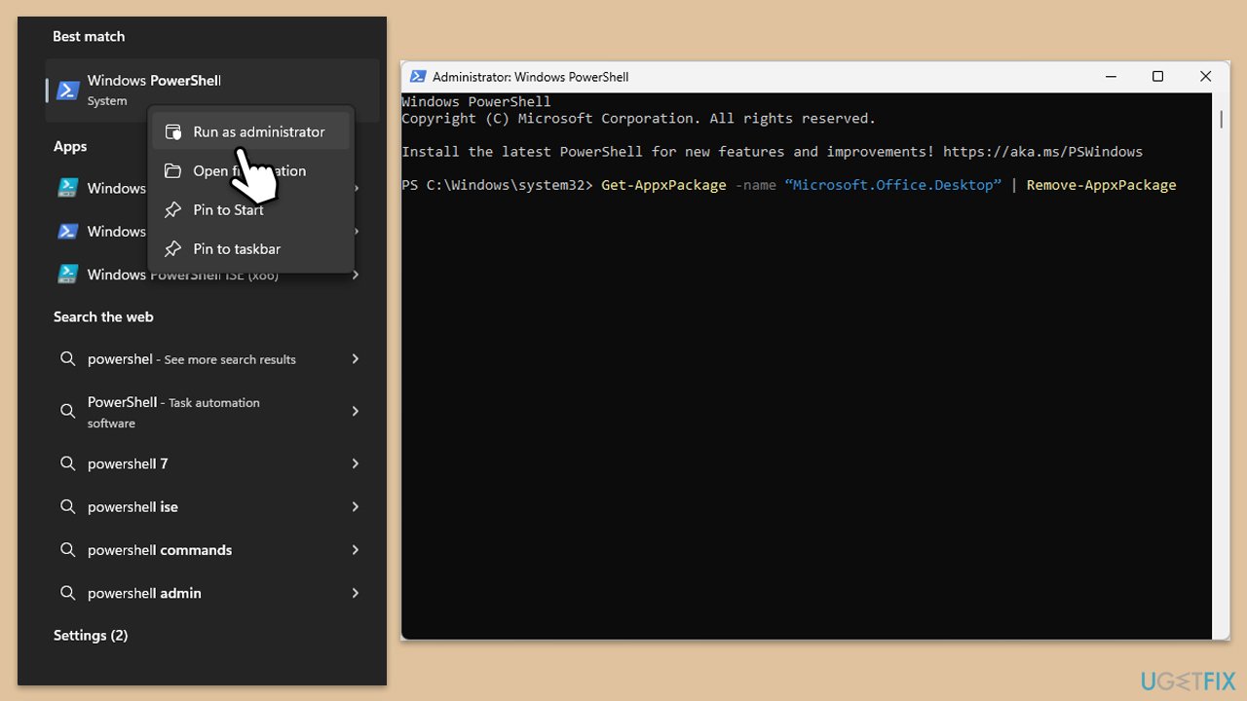Expand the powershell admin result chevron
This screenshot has width=1247, height=701.
point(356,593)
